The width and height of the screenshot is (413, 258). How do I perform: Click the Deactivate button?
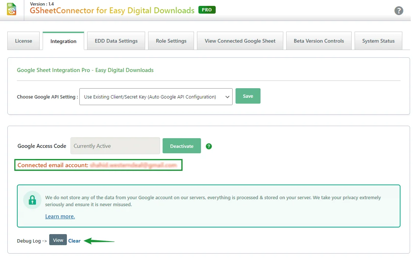click(x=182, y=146)
